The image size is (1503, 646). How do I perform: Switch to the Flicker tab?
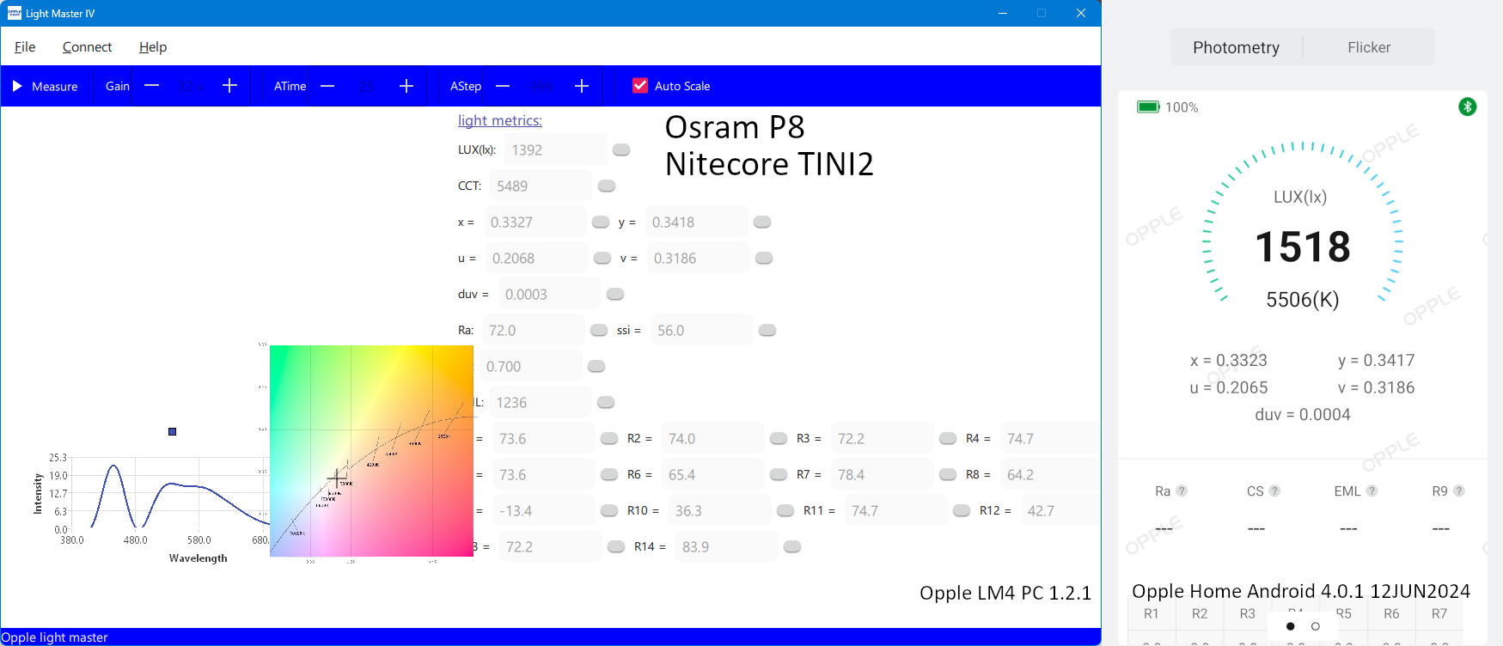coord(1369,47)
